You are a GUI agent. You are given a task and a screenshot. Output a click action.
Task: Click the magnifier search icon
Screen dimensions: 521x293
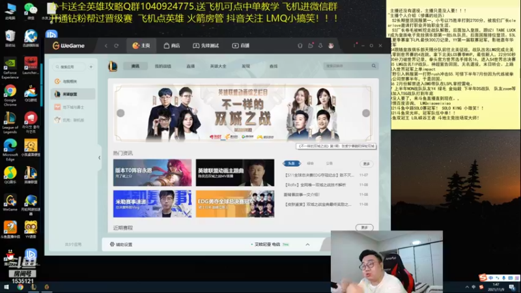coord(374,66)
